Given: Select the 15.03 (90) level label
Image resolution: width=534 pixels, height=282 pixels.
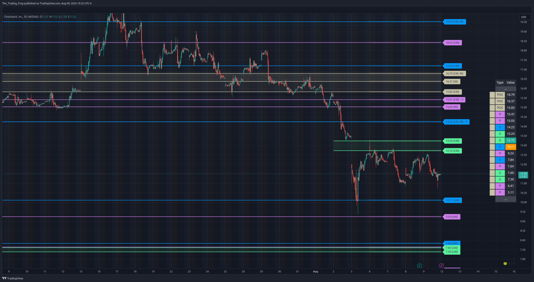Looking at the screenshot, I should pyautogui.click(x=452, y=107).
